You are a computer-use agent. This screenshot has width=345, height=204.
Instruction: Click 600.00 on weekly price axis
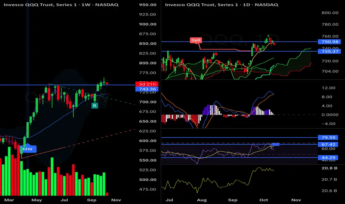[148, 141]
